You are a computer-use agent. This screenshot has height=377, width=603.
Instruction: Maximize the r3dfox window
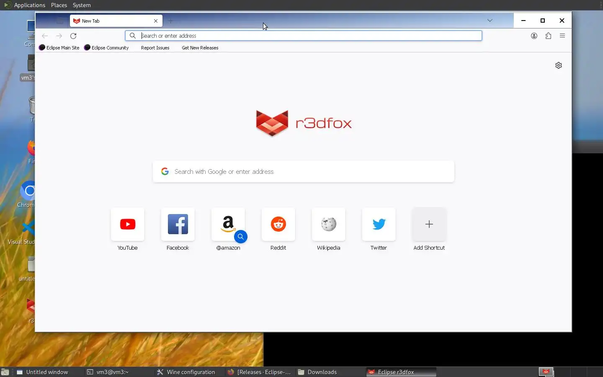point(543,21)
